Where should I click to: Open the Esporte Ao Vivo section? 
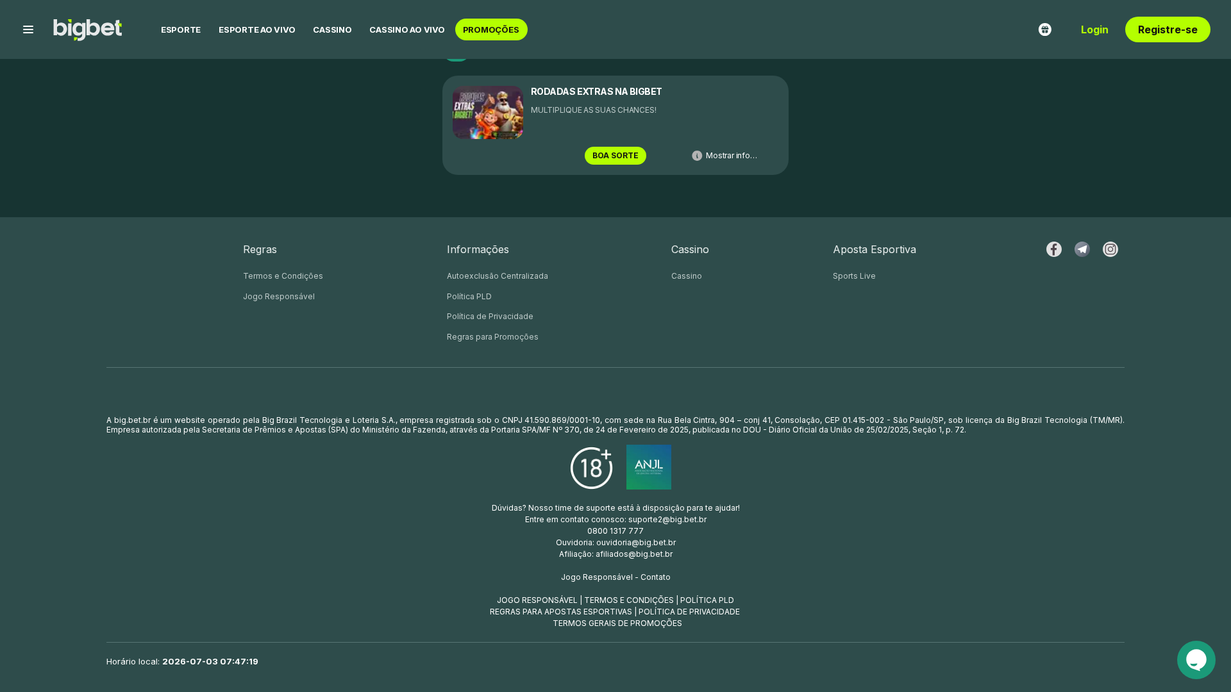[257, 29]
